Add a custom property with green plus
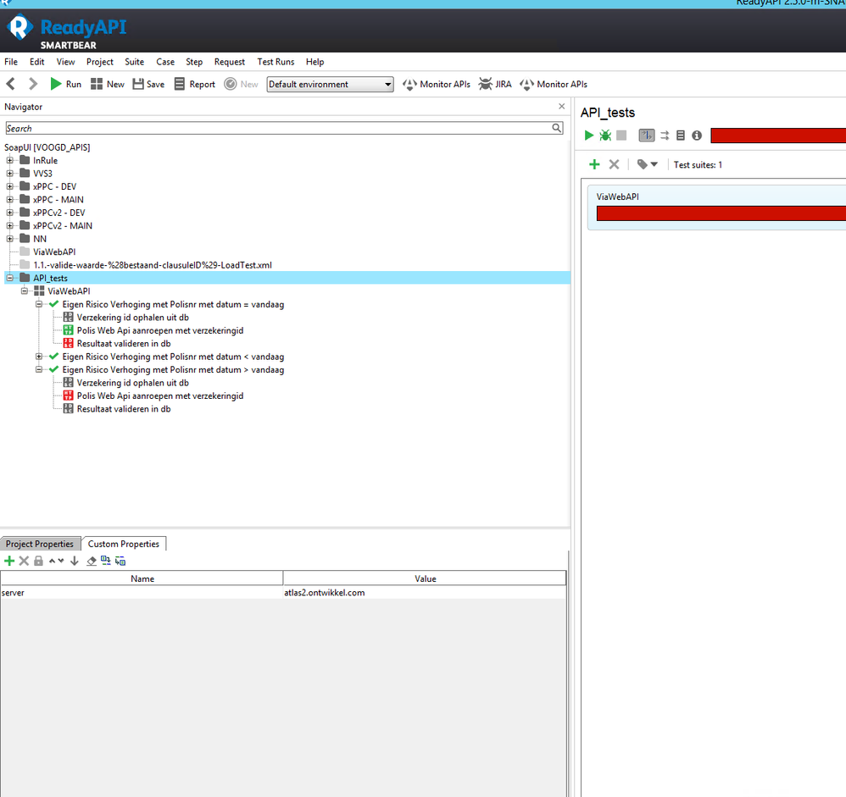Image resolution: width=846 pixels, height=797 pixels. click(9, 561)
